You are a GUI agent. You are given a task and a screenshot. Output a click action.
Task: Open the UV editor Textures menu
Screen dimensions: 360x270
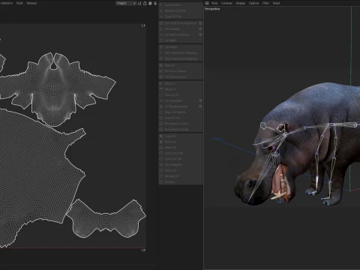[x=31, y=3]
